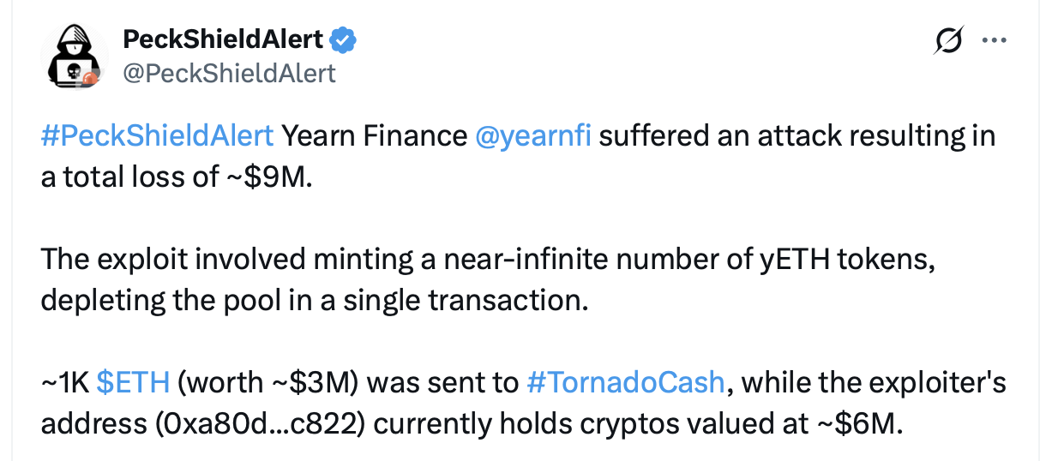Open the three-dot more options menu
The image size is (1046, 461).
pos(994,40)
